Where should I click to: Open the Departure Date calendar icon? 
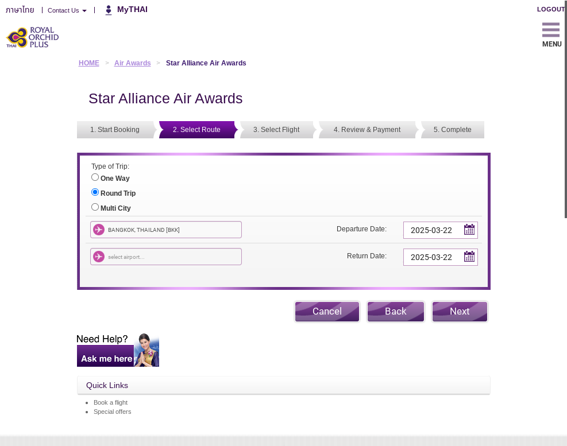(x=469, y=230)
